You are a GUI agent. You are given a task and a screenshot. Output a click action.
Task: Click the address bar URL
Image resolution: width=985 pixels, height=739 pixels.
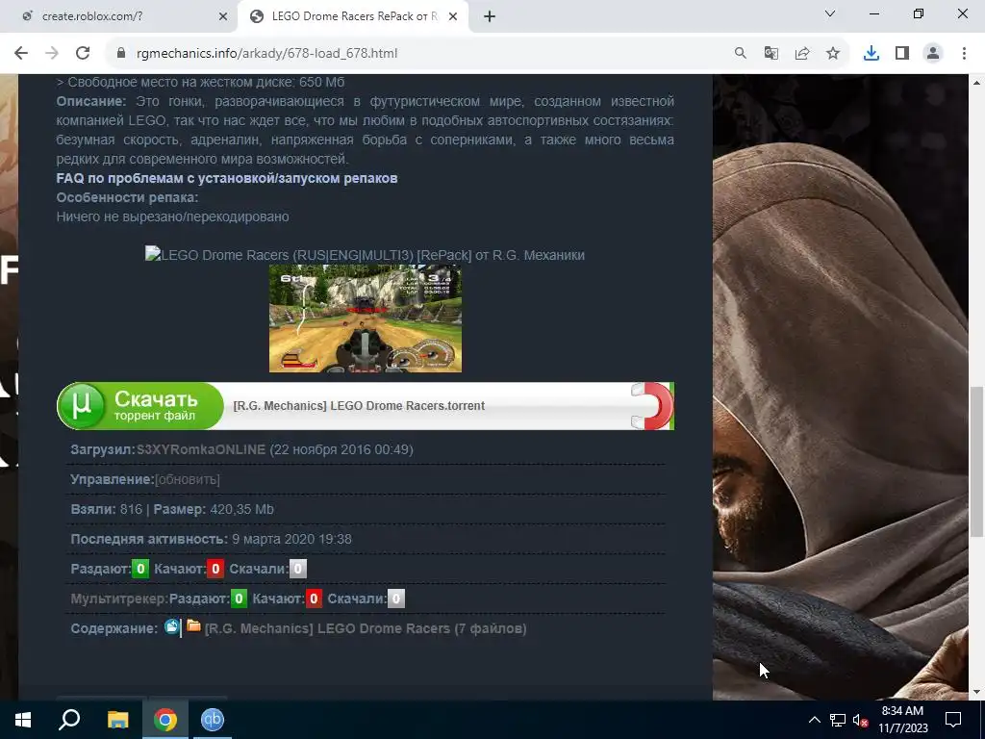266,54
